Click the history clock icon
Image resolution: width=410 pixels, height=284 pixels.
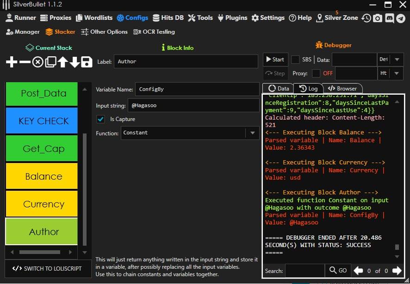(x=367, y=18)
